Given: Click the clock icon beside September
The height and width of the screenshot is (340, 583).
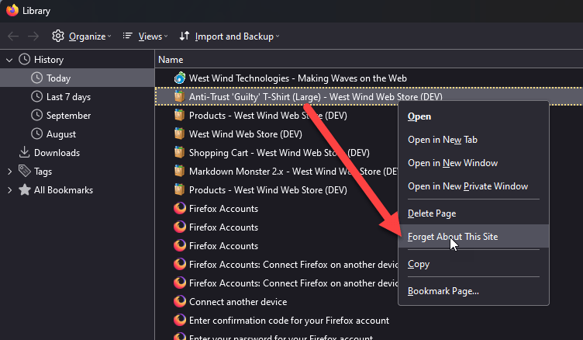Looking at the screenshot, I should click(36, 115).
